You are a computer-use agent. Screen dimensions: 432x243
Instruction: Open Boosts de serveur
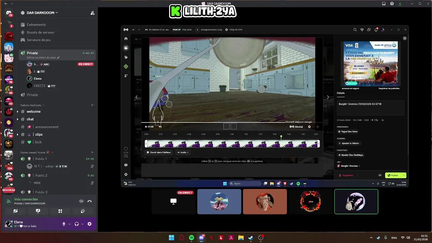40,32
